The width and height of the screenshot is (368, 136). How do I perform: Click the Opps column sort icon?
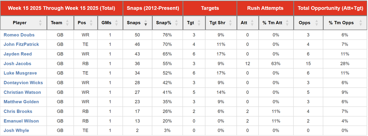point(317,23)
